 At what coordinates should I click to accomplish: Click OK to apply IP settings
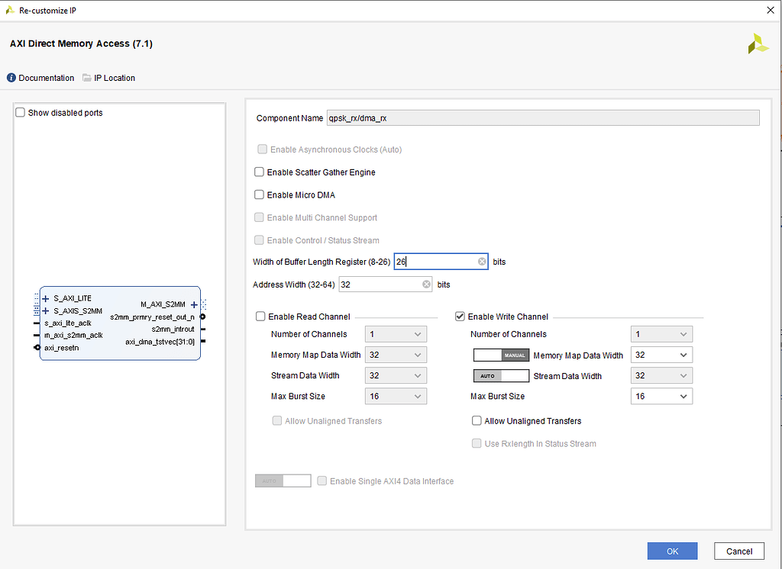(x=672, y=551)
